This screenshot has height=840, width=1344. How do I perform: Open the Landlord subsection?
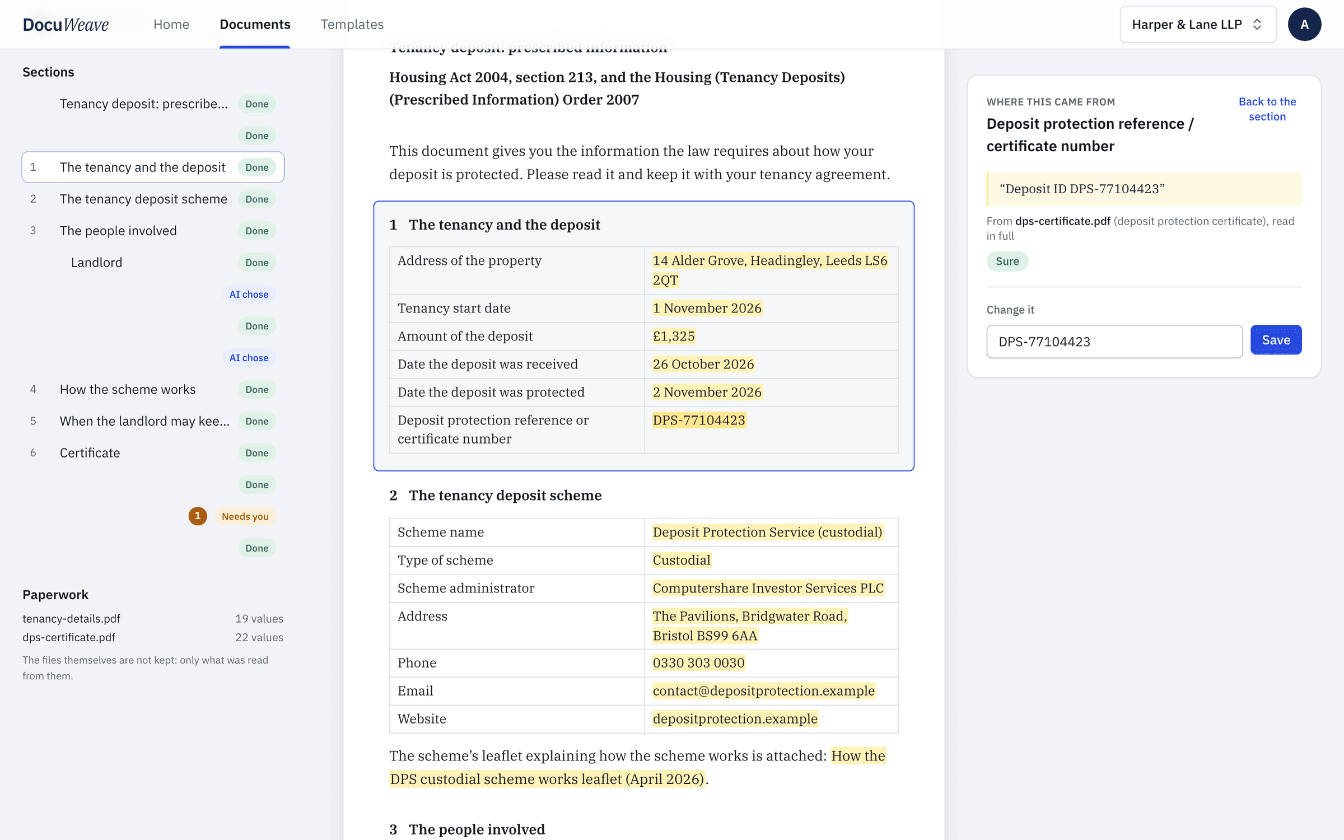click(153, 263)
